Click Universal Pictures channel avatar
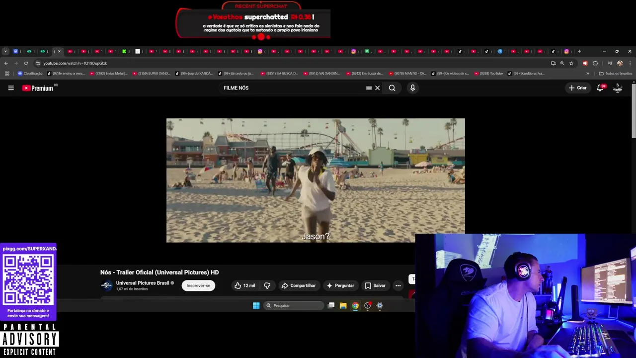Screen dimensions: 636x358 [x=106, y=285]
